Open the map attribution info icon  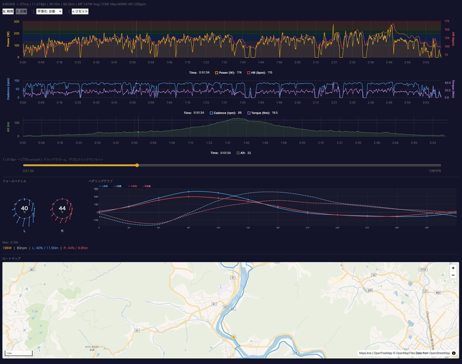pos(454,353)
